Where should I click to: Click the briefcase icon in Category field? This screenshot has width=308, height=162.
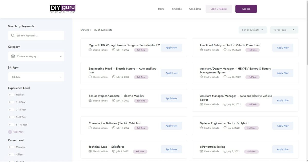coord(13,56)
